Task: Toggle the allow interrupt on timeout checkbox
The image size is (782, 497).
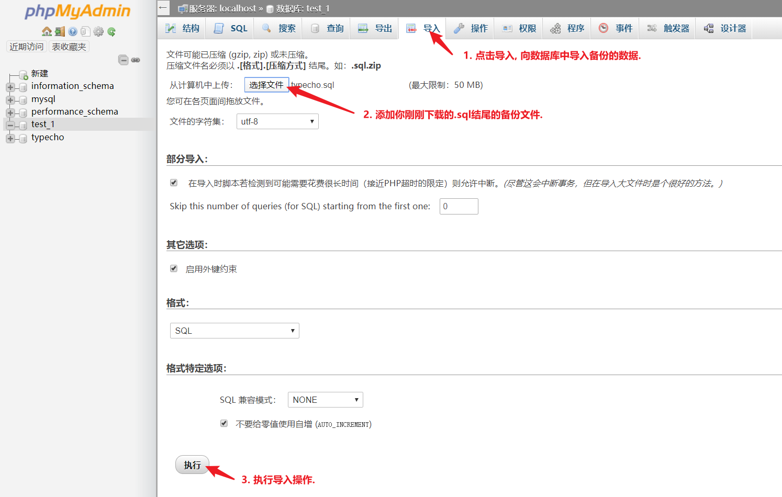Action: [x=174, y=183]
